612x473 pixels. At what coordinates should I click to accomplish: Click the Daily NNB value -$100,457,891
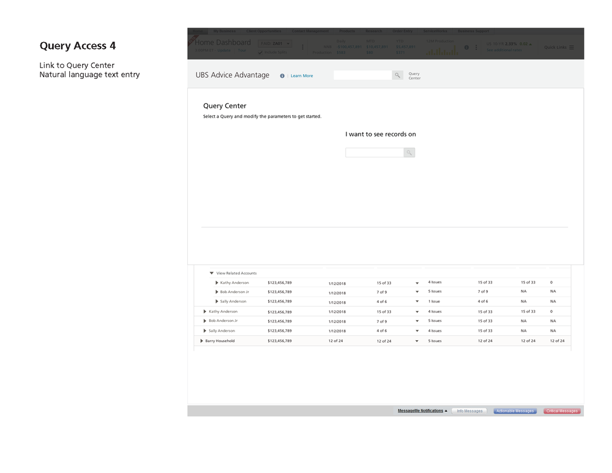349,47
